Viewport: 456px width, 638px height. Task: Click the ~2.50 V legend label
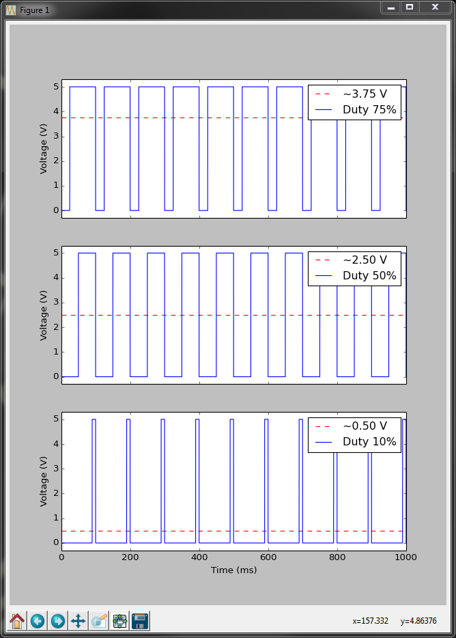(x=365, y=260)
